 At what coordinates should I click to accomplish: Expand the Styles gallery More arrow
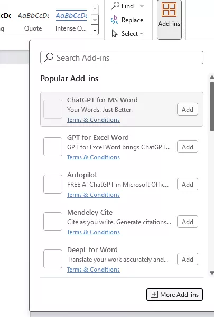95,30
